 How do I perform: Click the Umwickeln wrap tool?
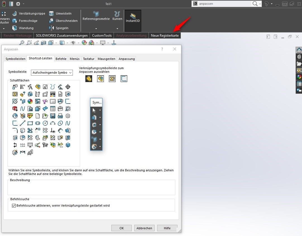[x=60, y=13]
